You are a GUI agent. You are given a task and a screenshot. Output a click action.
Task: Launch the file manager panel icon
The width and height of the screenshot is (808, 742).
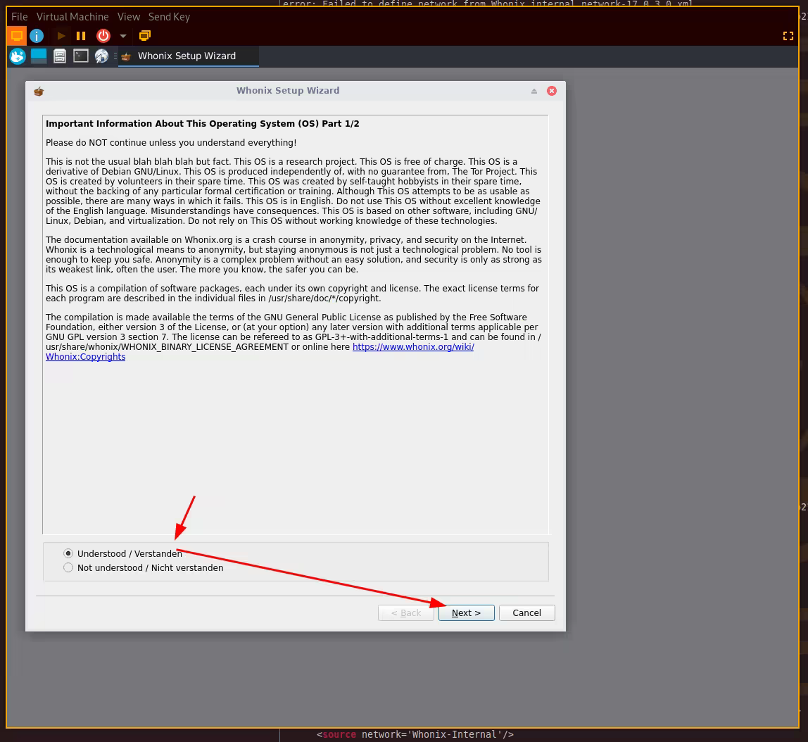[60, 56]
